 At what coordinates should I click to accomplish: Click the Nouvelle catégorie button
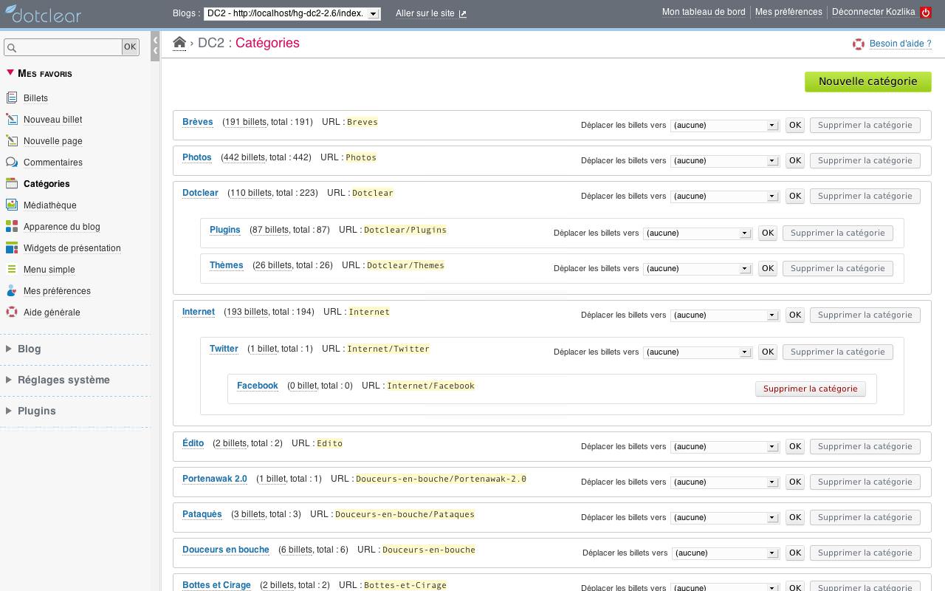point(867,81)
